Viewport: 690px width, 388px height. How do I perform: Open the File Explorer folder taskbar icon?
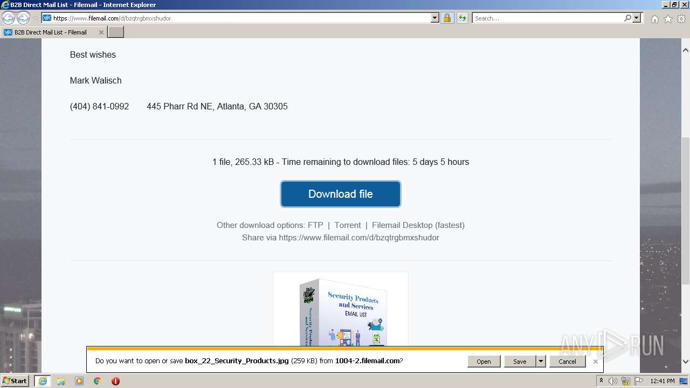tap(61, 381)
